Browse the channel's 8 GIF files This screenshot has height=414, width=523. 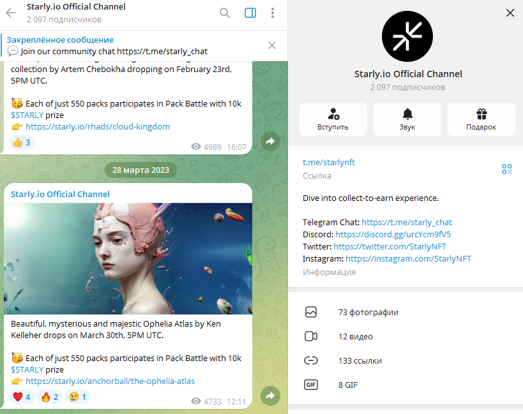(348, 385)
